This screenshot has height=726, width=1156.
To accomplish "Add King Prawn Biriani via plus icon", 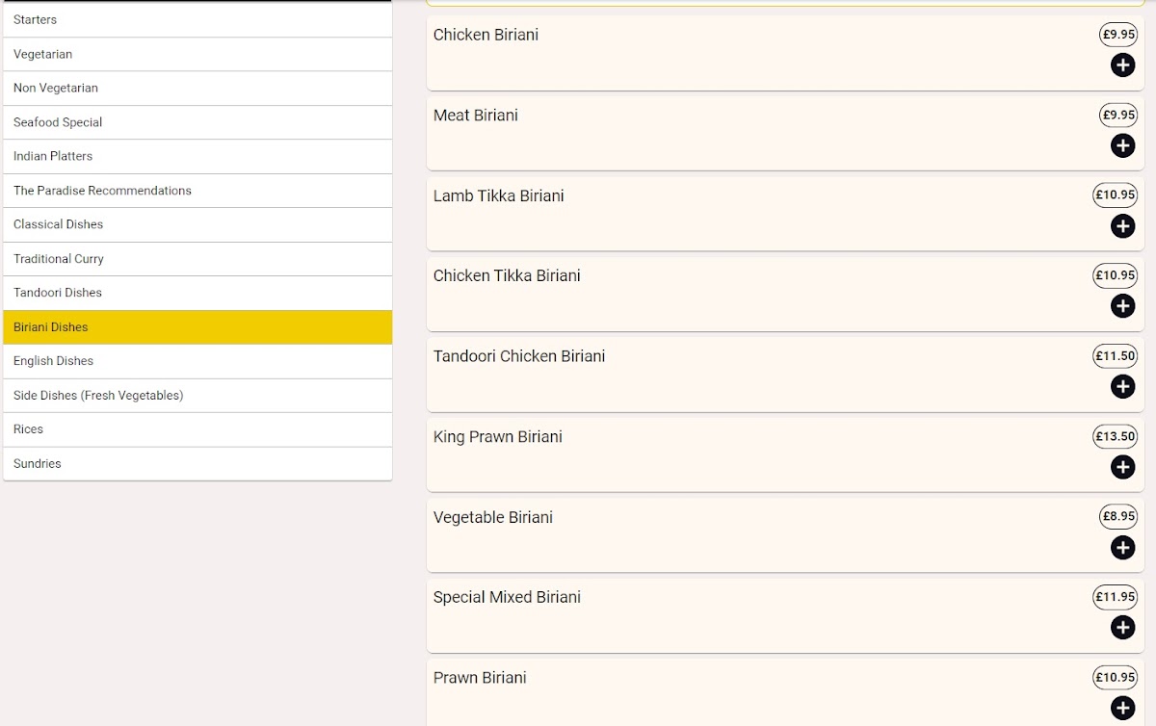I will point(1122,467).
